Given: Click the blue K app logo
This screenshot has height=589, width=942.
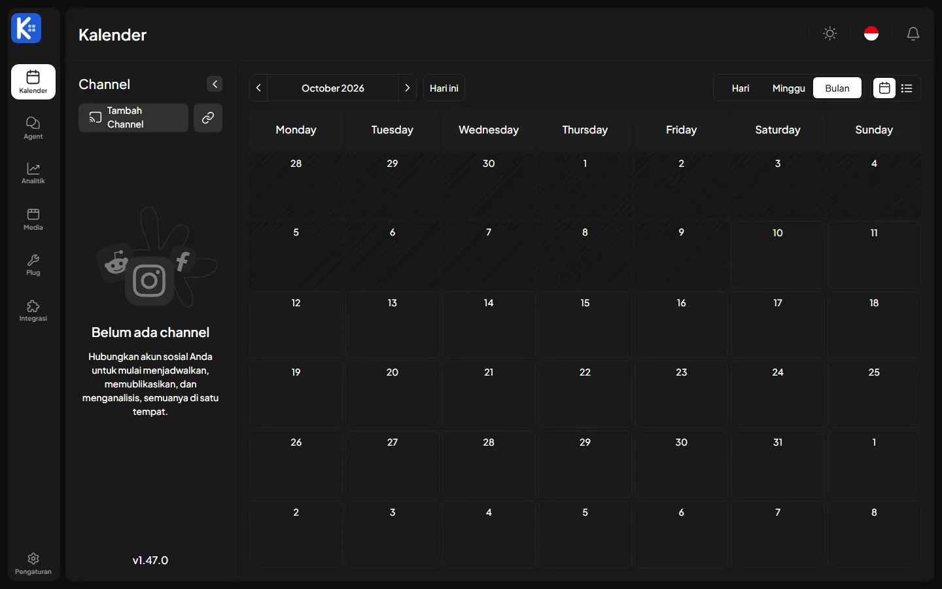Looking at the screenshot, I should (26, 28).
